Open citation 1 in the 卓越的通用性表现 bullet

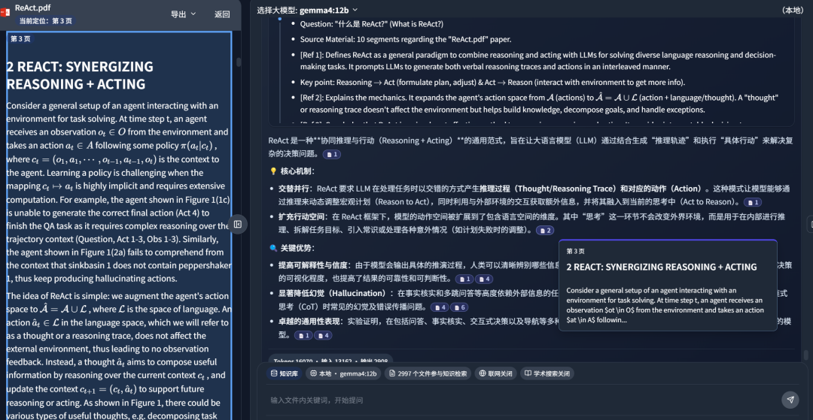[303, 335]
